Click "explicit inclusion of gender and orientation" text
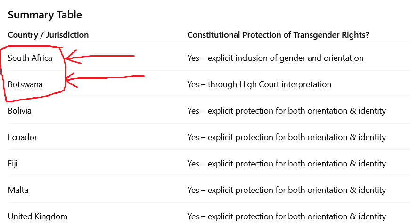This screenshot has width=410, height=224. tap(285, 58)
